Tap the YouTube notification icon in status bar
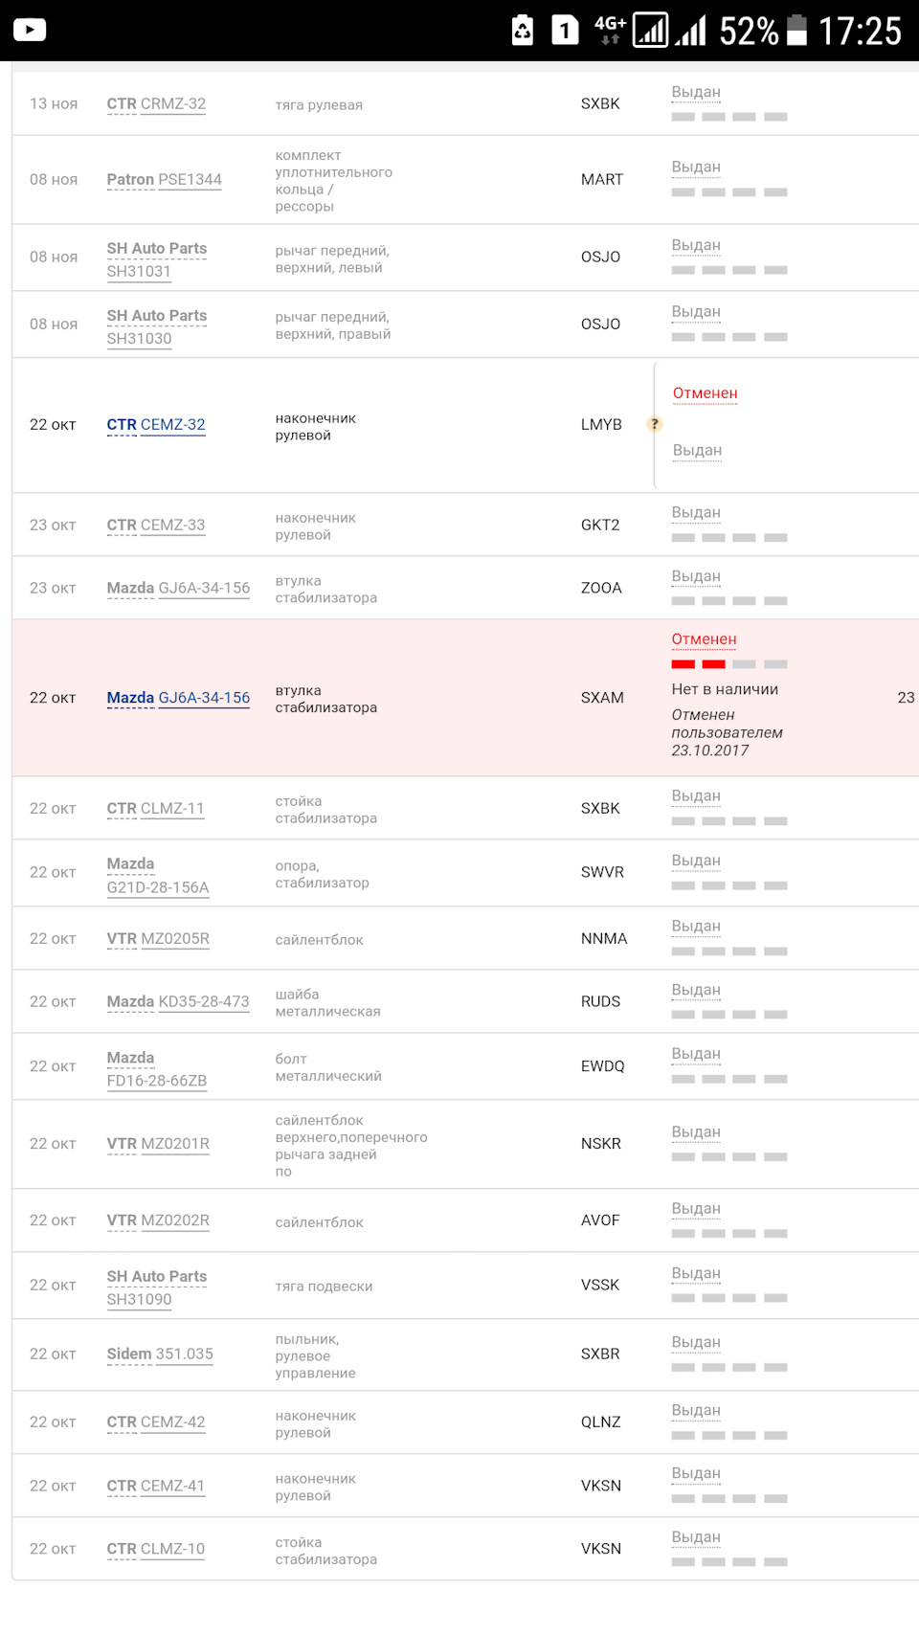 pos(30,31)
